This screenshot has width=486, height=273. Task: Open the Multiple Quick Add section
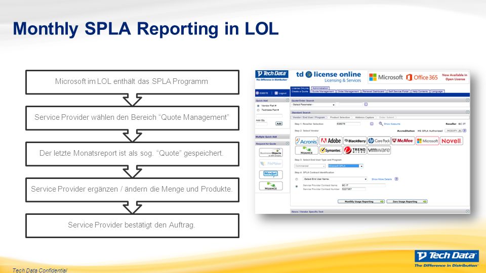pyautogui.click(x=272, y=136)
